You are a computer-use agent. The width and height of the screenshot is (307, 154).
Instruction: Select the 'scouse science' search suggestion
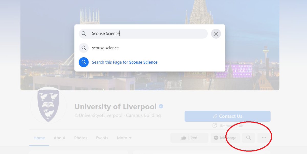coord(150,48)
